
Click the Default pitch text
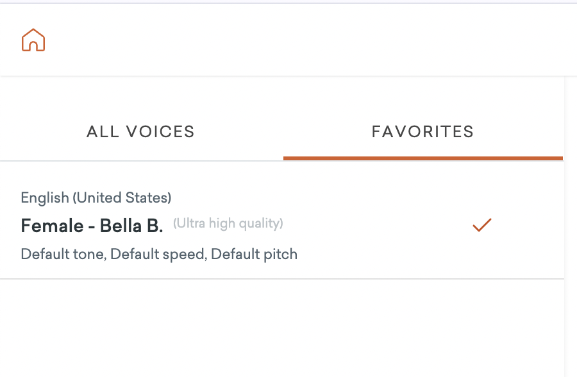[254, 254]
